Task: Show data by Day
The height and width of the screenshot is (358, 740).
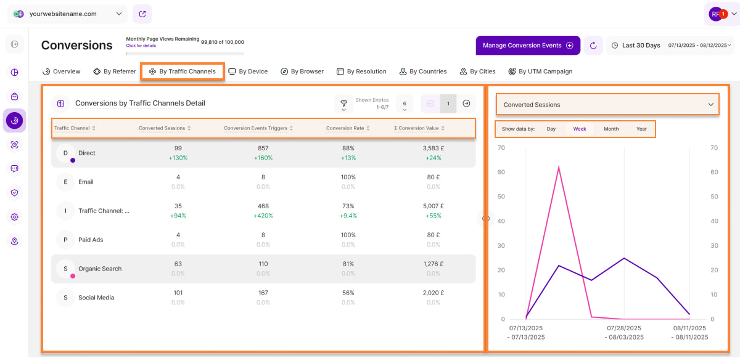Action: click(x=551, y=129)
